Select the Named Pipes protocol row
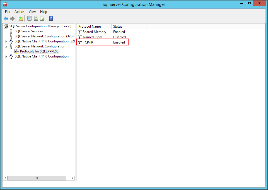The width and height of the screenshot is (268, 190). [92, 37]
